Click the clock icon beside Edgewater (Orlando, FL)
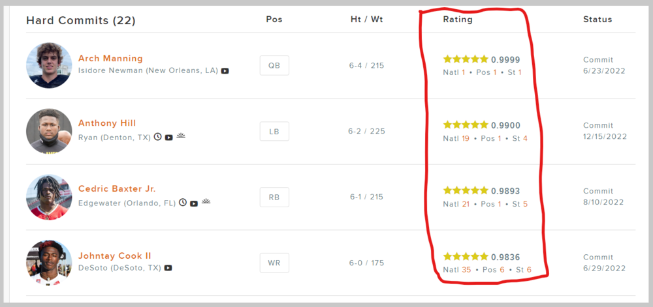Screen dimensions: 653x307 point(183,203)
